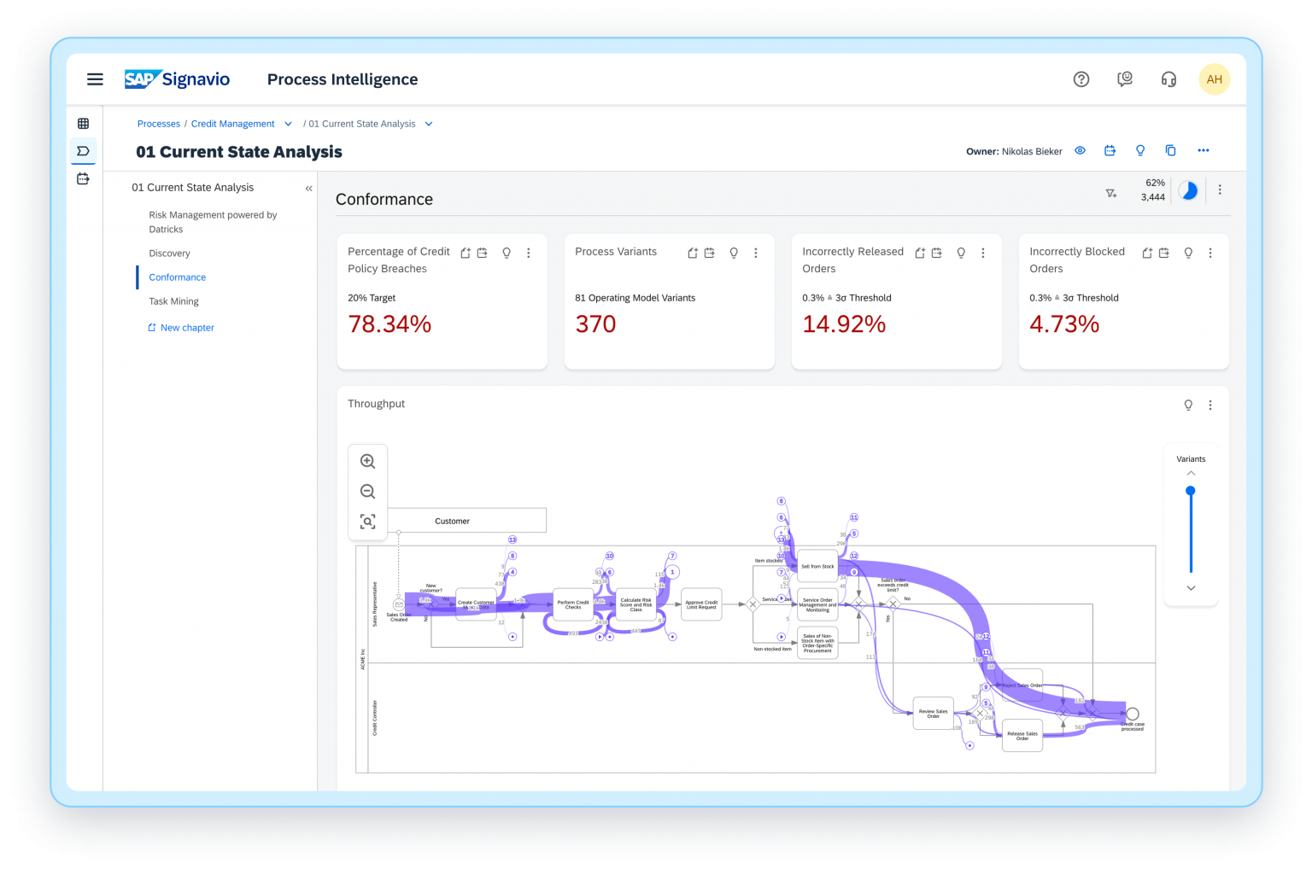Fit the process diagram to screen
This screenshot has width=1312, height=869.
pyautogui.click(x=367, y=521)
